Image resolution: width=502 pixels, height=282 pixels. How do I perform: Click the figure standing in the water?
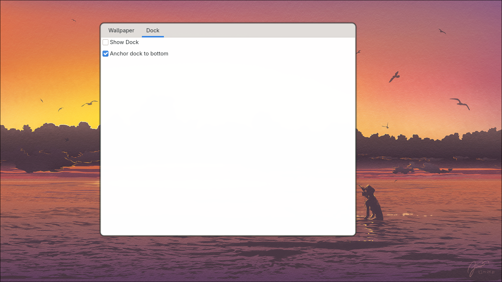pos(372,204)
